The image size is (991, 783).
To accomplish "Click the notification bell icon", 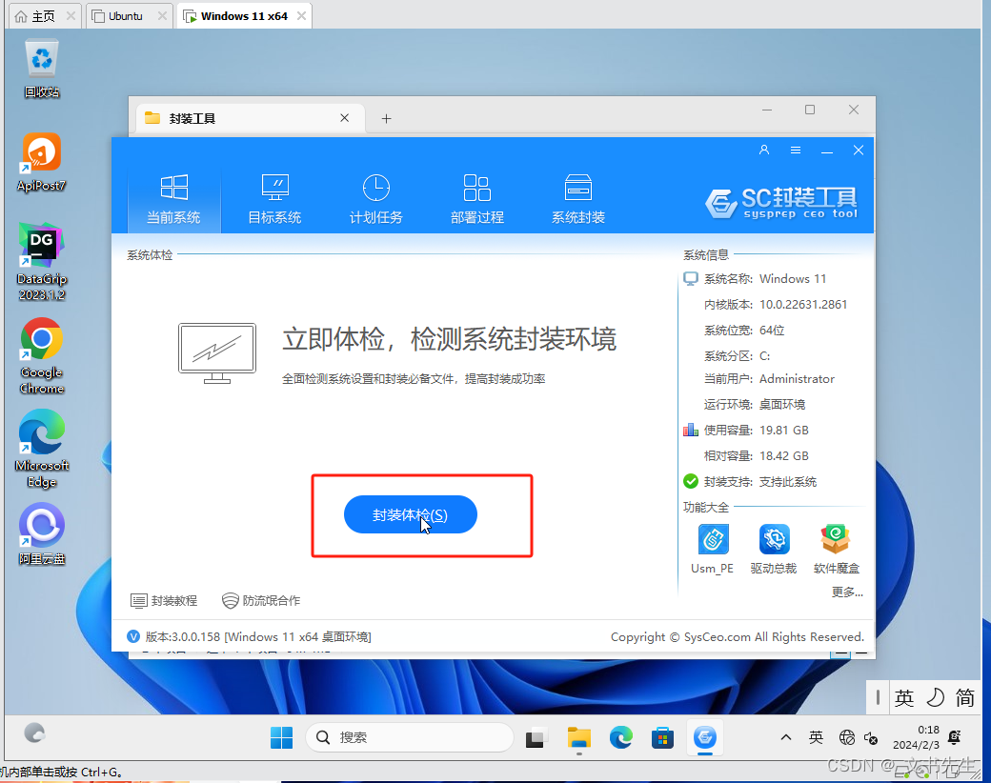I will click(955, 737).
